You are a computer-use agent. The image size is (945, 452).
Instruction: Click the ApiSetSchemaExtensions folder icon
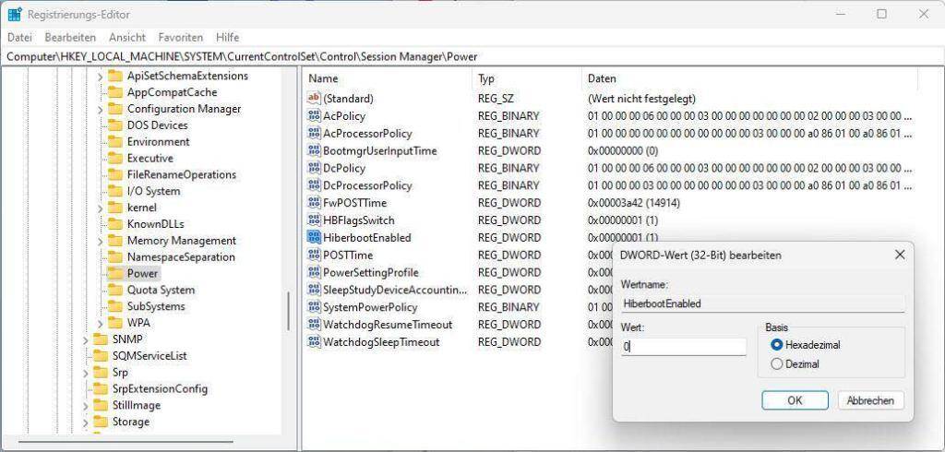115,76
